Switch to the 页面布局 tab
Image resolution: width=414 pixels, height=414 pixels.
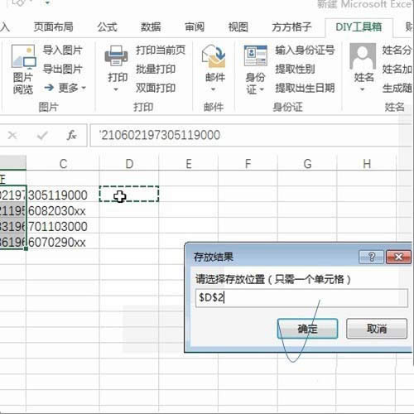54,27
